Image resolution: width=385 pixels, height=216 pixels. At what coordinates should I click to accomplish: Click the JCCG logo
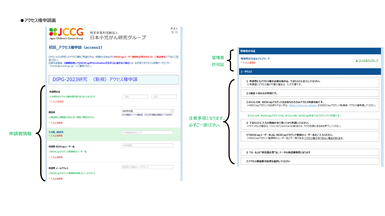pos(66,34)
